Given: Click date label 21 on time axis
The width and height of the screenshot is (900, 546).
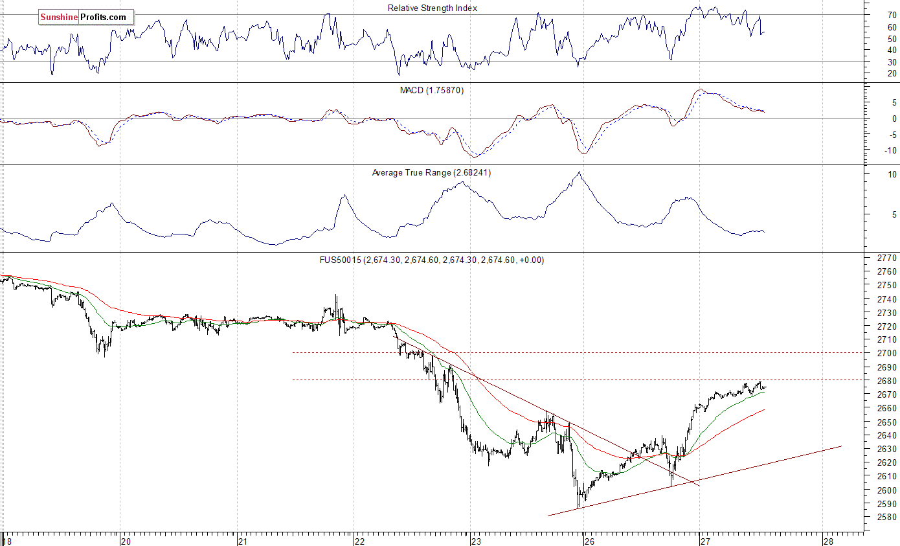Looking at the screenshot, I should click(243, 541).
